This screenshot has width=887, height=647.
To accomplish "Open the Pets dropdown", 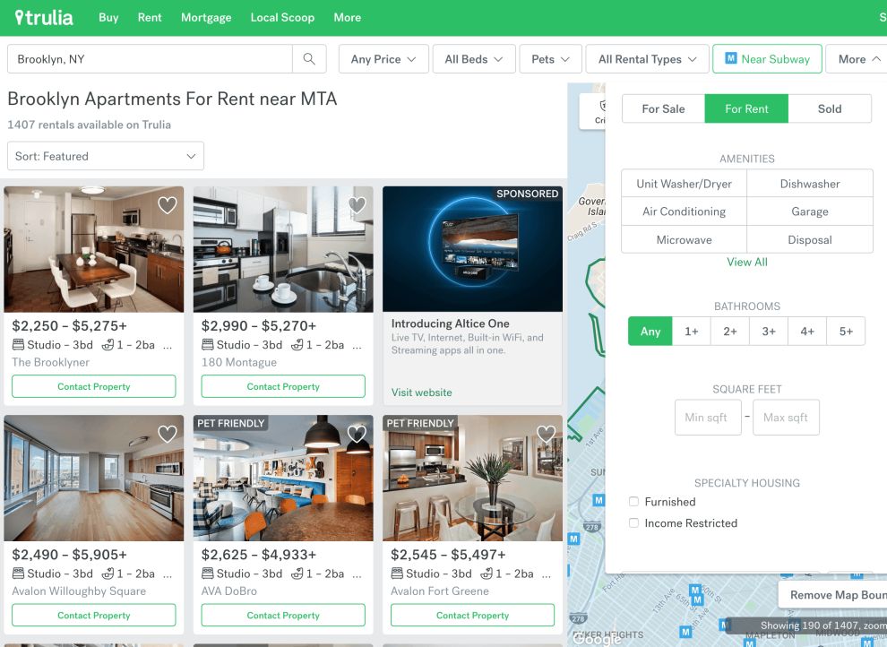I will pos(550,59).
